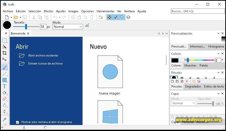Screen dimensions: 226x131
Task: Expand the Open file dropdown arrow
Action: (x=20, y=17)
